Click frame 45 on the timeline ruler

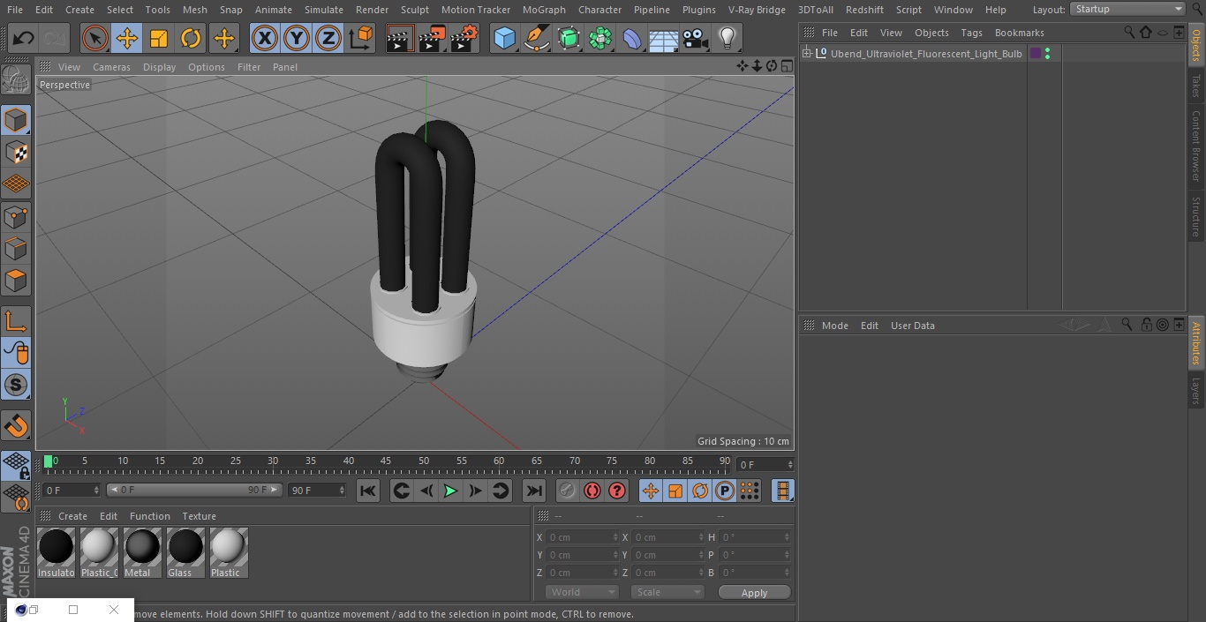pos(386,461)
